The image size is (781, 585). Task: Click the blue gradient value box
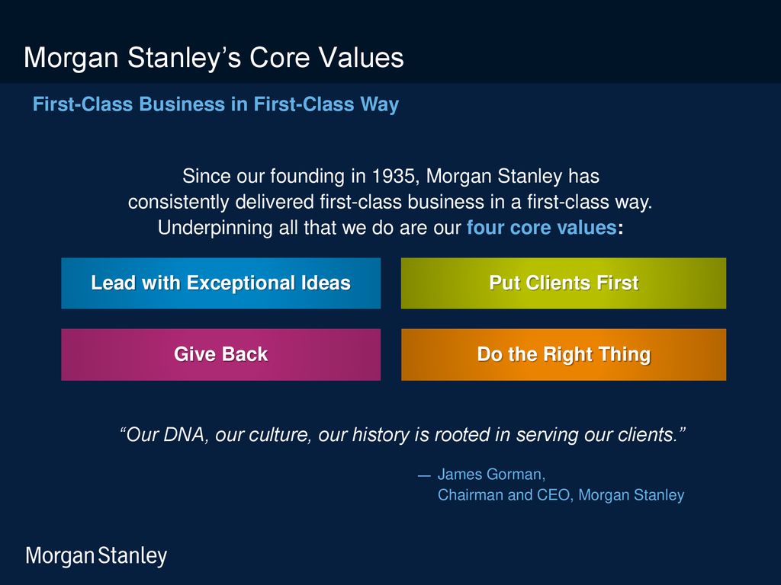click(220, 283)
